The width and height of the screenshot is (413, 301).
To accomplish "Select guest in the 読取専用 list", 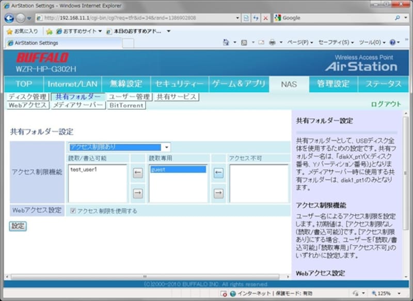I will 178,168.
